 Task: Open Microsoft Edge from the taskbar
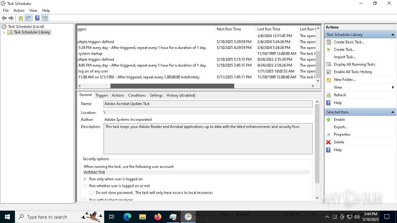(127, 217)
